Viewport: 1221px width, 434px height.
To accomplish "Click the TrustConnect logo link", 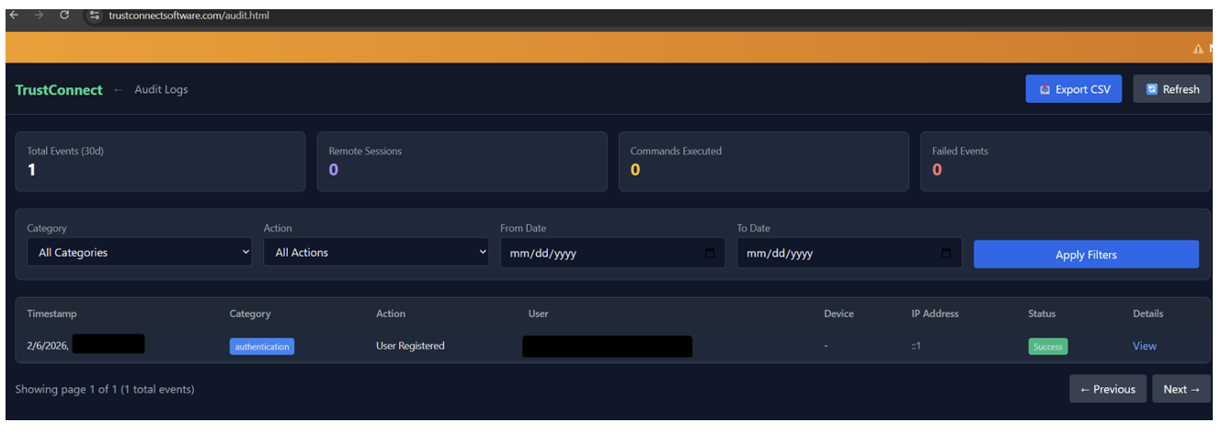I will (59, 90).
